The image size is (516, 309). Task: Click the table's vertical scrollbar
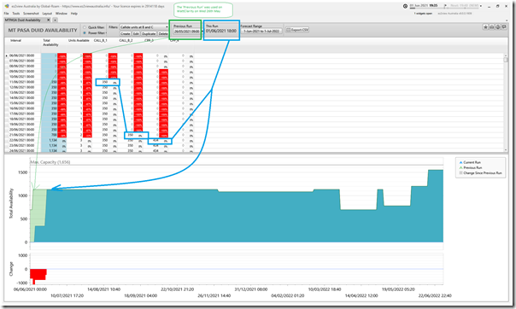(506, 103)
